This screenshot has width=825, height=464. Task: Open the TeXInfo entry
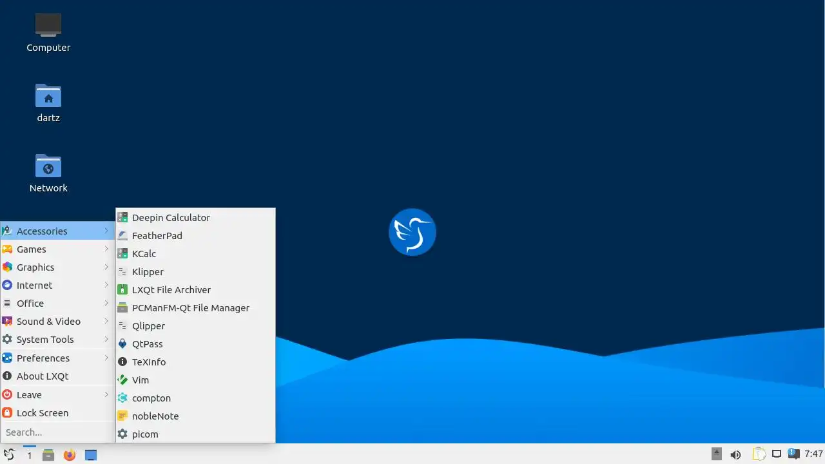pos(195,362)
